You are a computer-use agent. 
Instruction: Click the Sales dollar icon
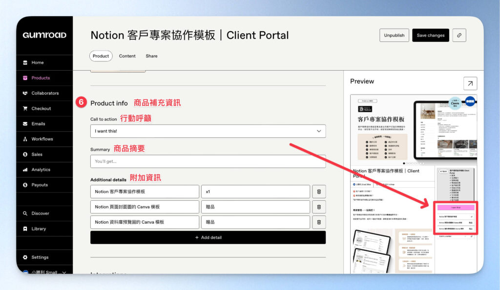pos(25,155)
